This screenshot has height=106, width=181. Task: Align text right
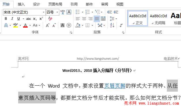pos(90,19)
